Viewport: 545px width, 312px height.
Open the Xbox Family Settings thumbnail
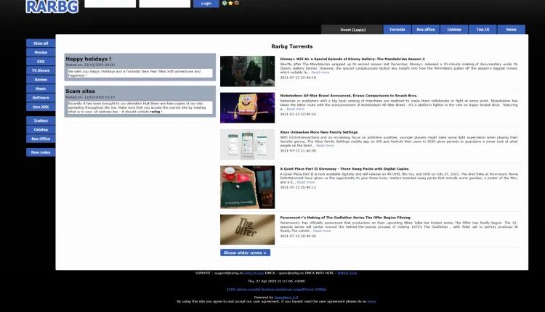(247, 144)
